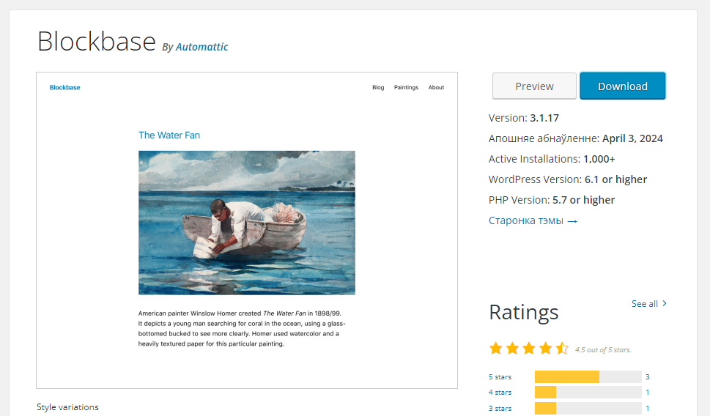Click the 5 stars rating bar
Image resolution: width=710 pixels, height=416 pixels.
click(x=588, y=377)
